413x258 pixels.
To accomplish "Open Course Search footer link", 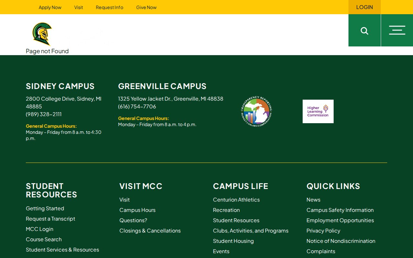I will click(44, 239).
